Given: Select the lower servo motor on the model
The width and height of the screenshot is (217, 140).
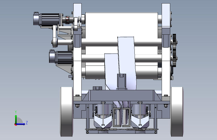Looking at the screenshot, I should [x=61, y=57].
